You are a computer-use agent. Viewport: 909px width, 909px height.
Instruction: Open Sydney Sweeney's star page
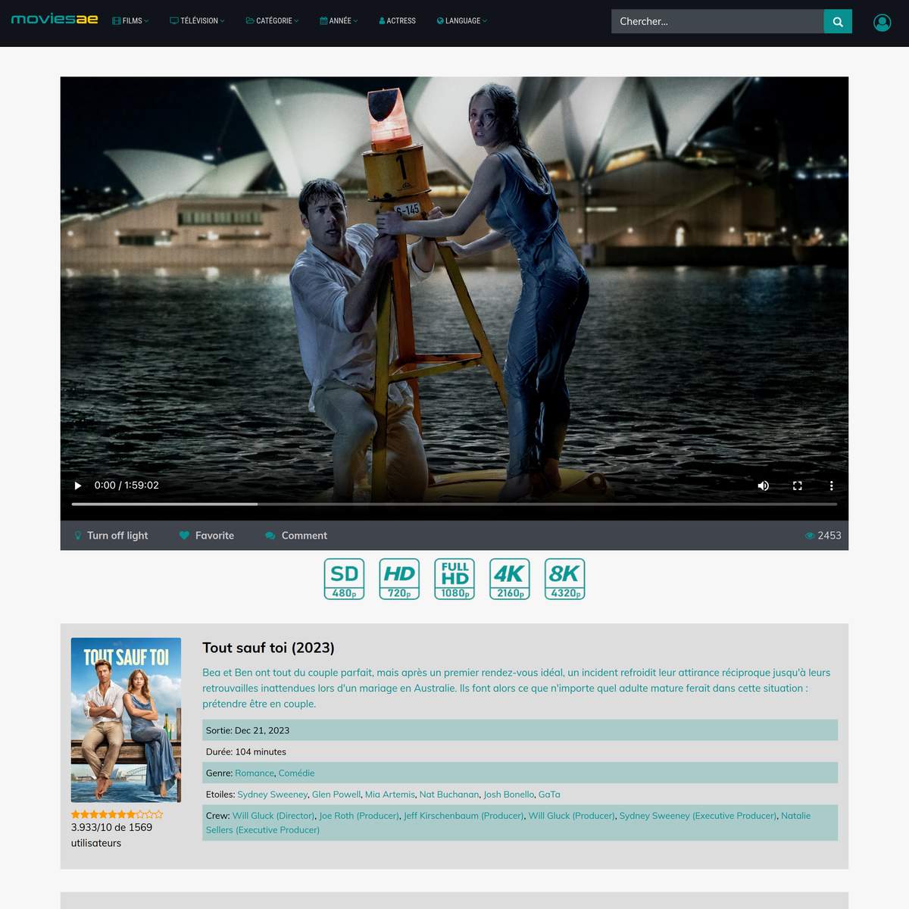(273, 795)
